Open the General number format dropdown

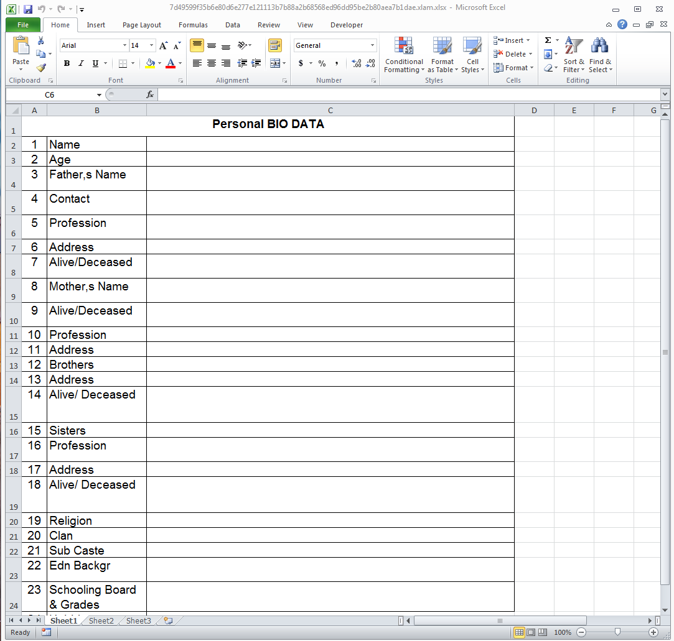pyautogui.click(x=372, y=45)
